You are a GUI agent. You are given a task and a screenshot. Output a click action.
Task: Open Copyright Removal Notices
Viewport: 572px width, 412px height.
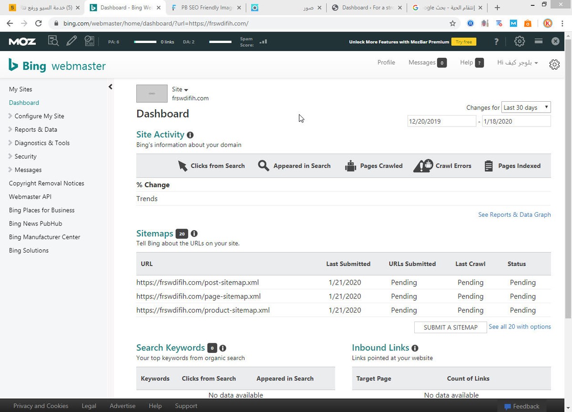(x=46, y=183)
